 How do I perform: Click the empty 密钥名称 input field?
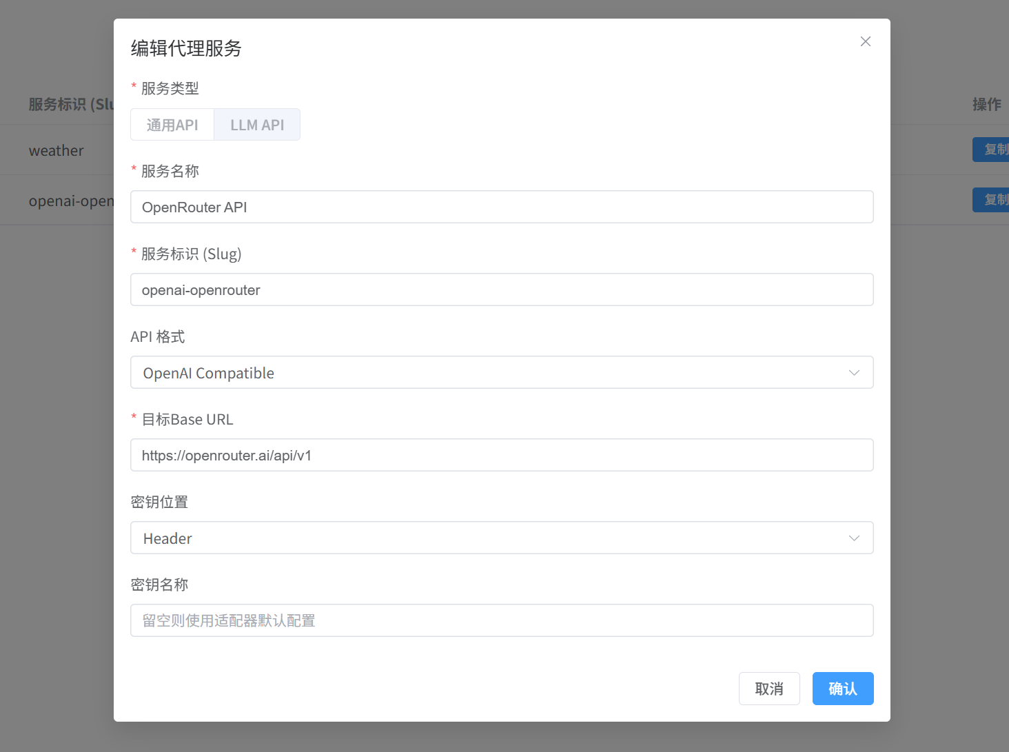501,620
